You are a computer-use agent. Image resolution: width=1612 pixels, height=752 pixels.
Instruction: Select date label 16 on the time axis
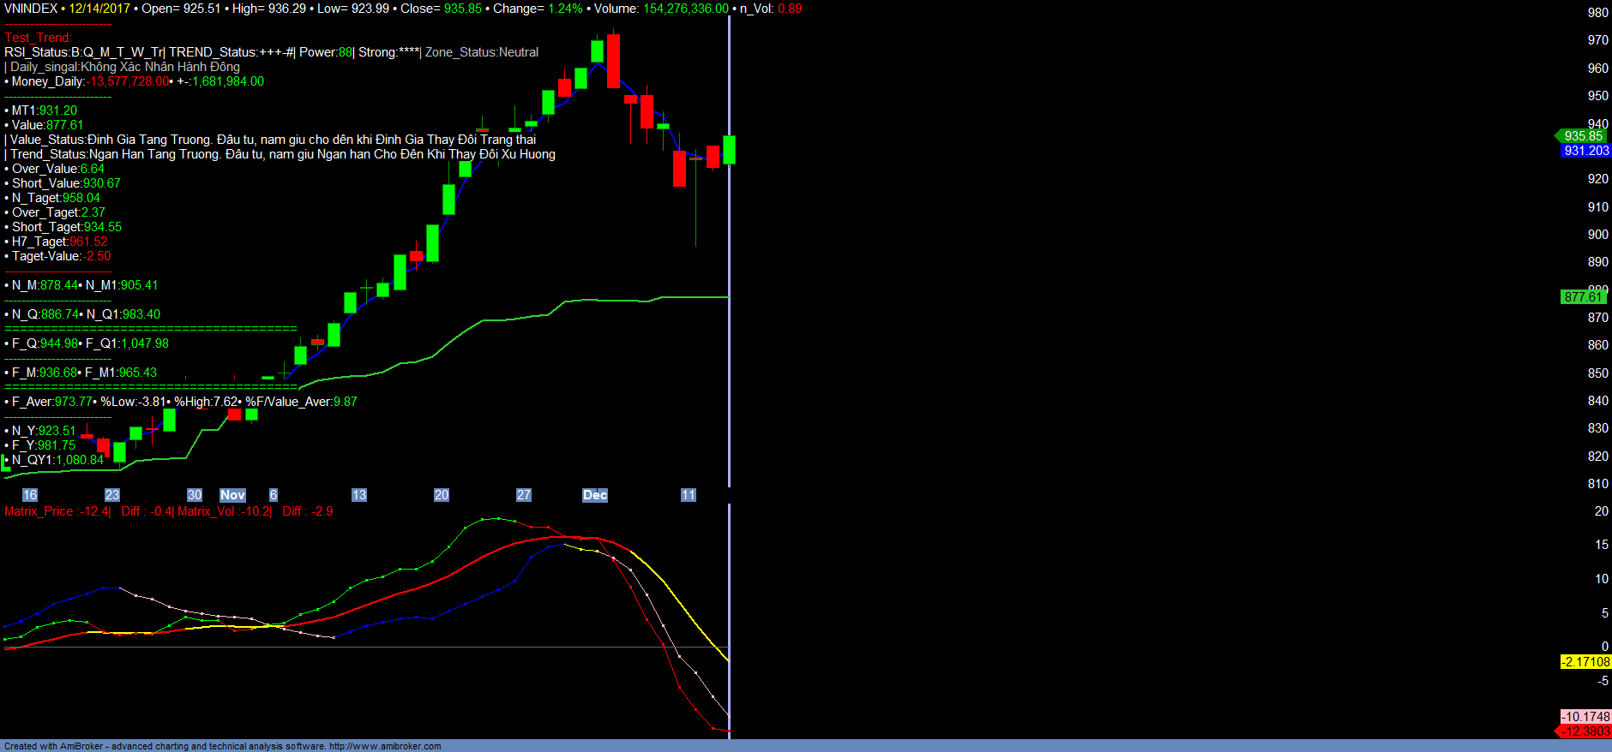(30, 495)
